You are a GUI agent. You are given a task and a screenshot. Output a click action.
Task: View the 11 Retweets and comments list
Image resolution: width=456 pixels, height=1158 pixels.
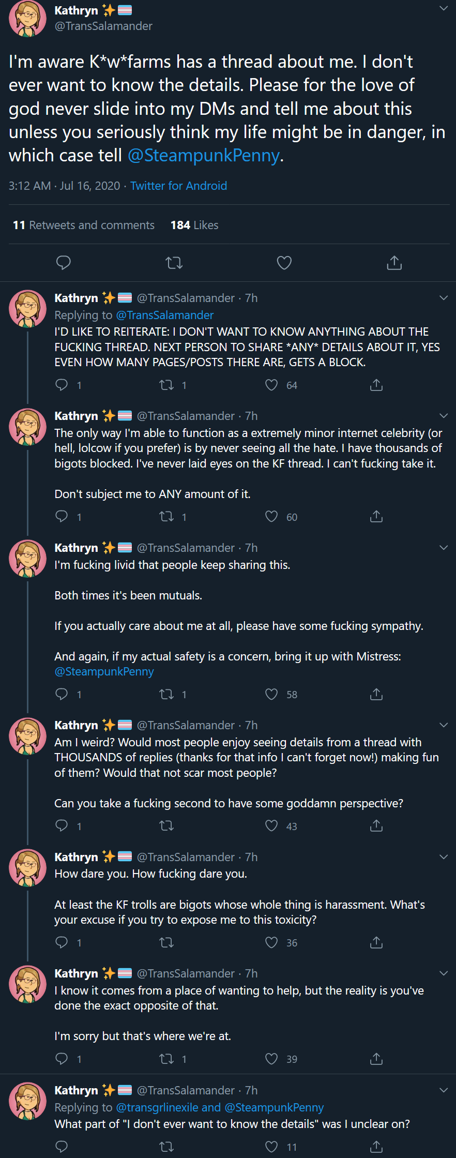(x=84, y=225)
